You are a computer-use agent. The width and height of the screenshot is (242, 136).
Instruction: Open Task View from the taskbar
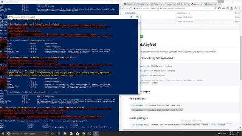(53, 133)
